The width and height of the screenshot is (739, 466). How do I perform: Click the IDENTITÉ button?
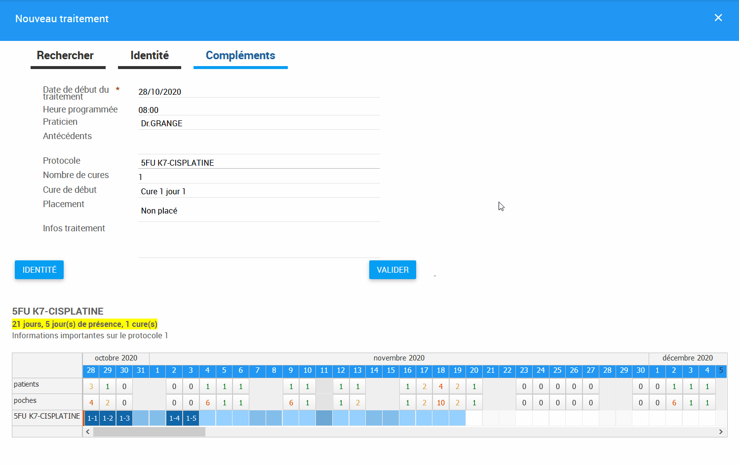point(39,270)
